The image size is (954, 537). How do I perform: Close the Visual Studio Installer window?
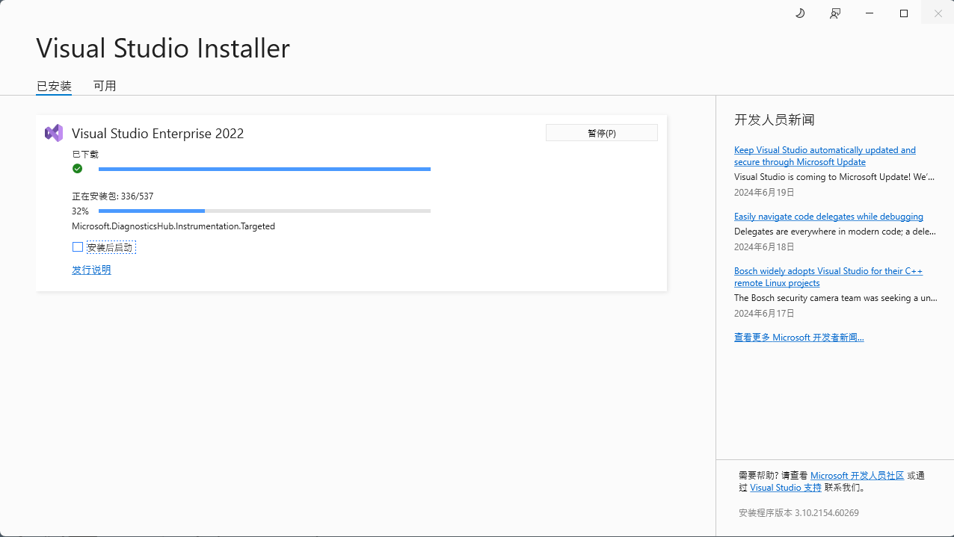[938, 13]
